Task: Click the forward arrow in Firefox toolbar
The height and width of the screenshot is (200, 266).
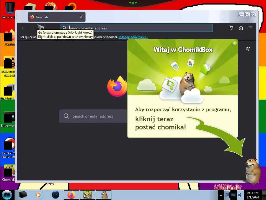Action: pos(33,28)
